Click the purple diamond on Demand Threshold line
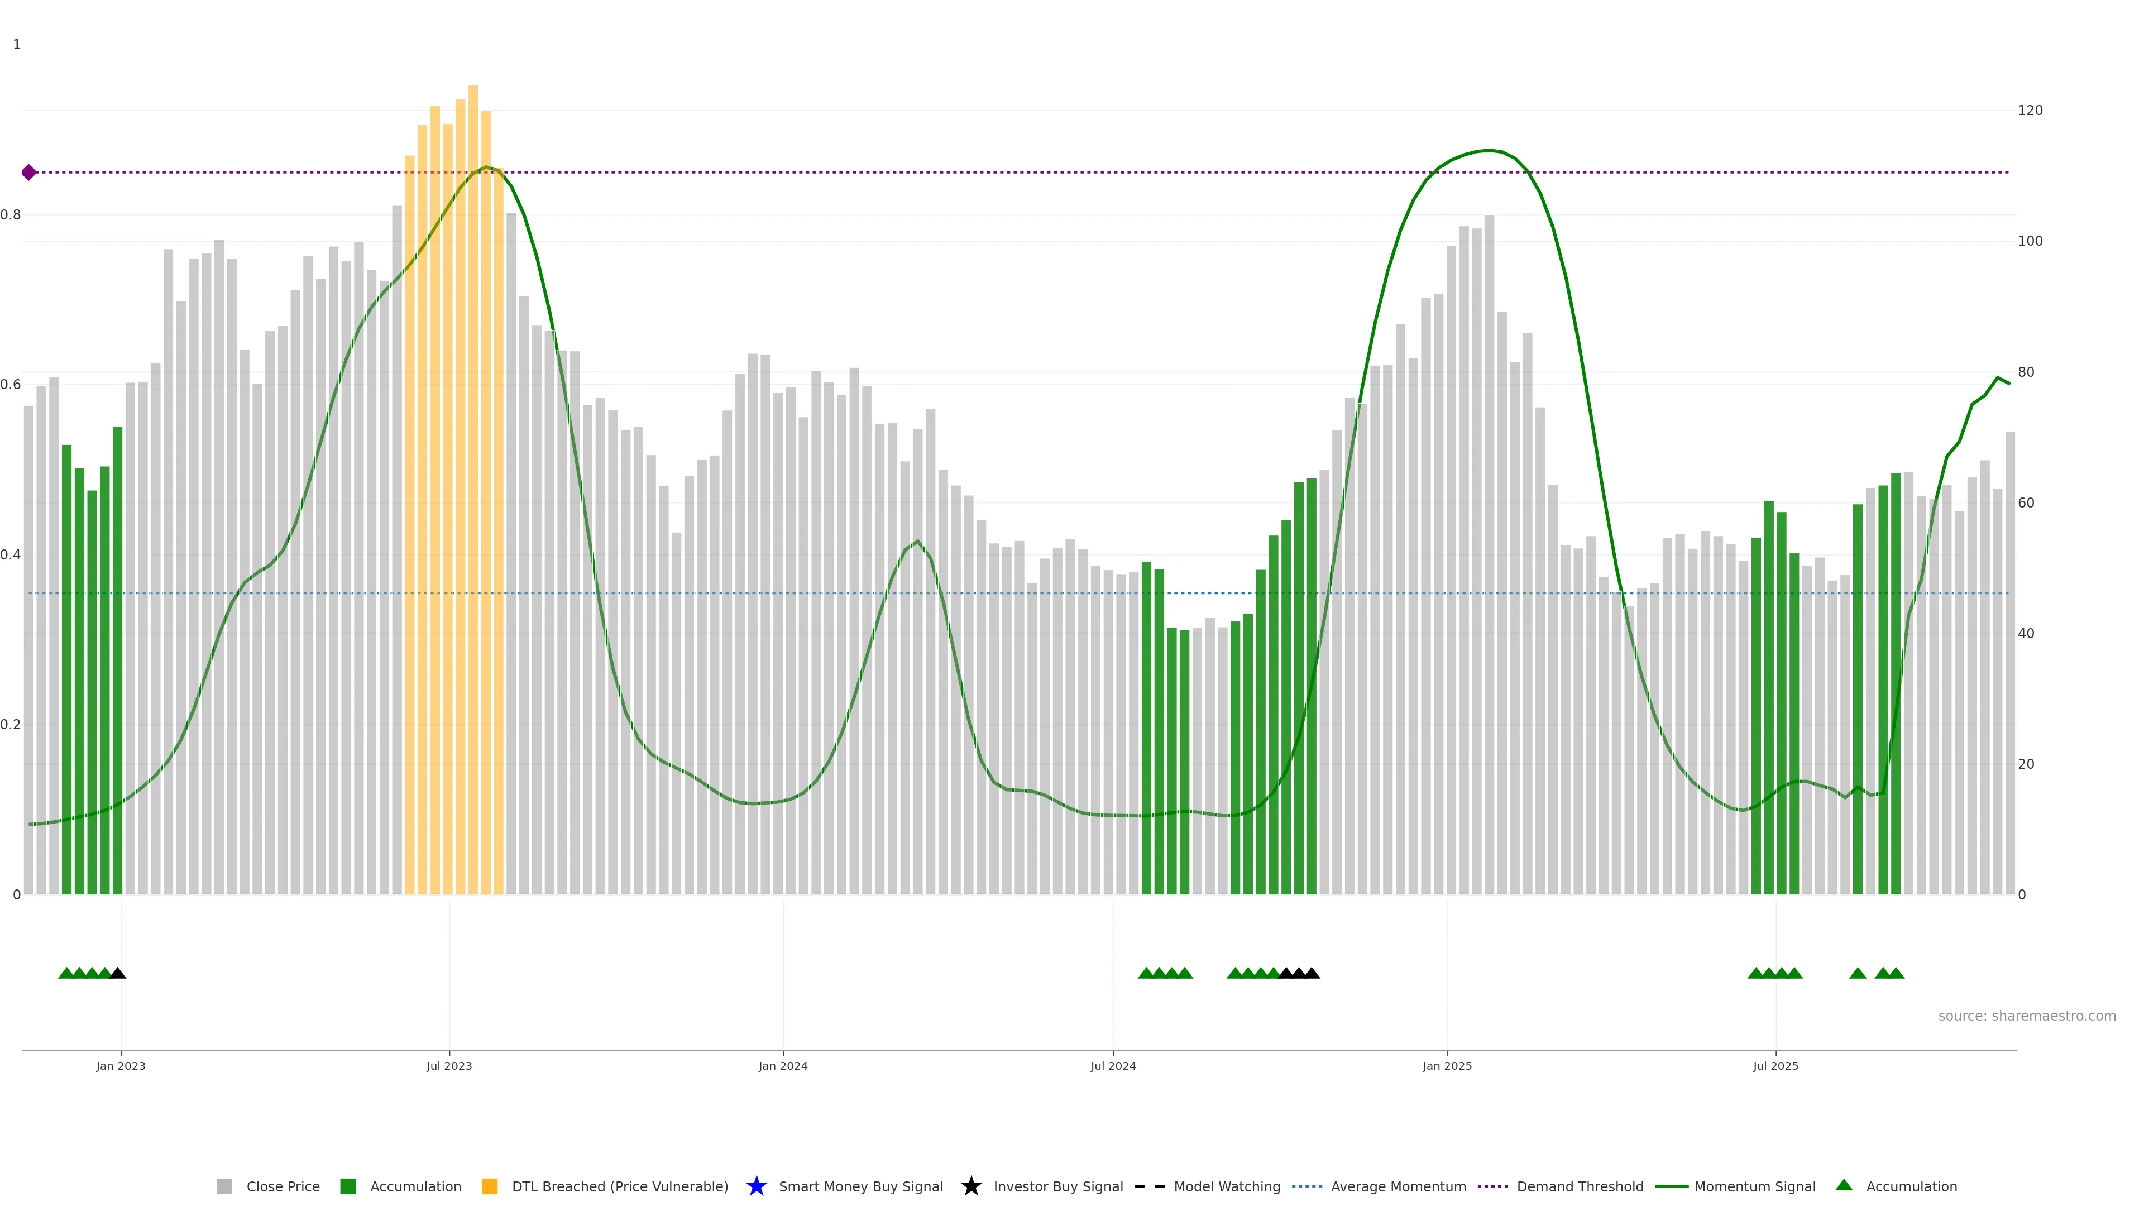Viewport: 2144px width, 1206px height. pos(29,173)
